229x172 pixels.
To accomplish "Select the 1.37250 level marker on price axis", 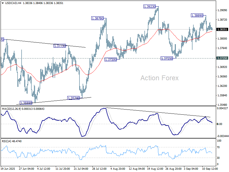I will coord(222,58).
